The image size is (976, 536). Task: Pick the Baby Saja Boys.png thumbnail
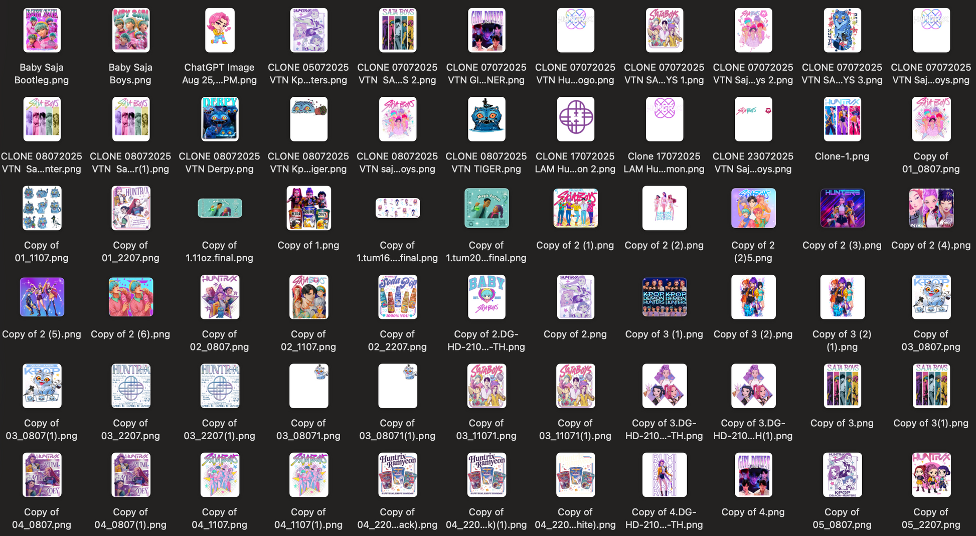130,30
